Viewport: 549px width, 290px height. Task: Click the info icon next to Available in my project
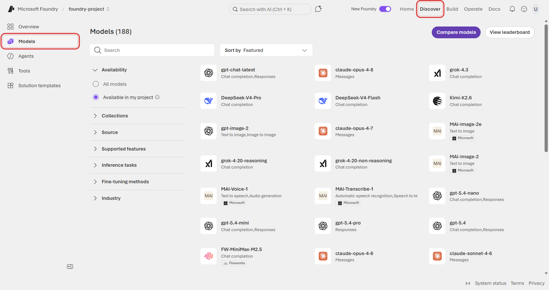point(157,97)
